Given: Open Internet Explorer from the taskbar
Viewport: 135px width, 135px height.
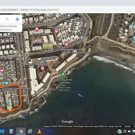Looking at the screenshot, I should (30, 131).
